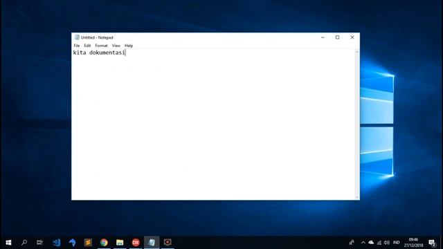
Task: Open the screen recorder taskbar icon
Action: pyautogui.click(x=168, y=243)
